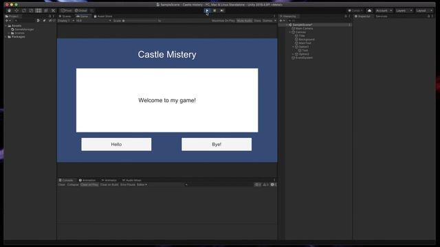Expand the Assets folder arrow

(6, 26)
